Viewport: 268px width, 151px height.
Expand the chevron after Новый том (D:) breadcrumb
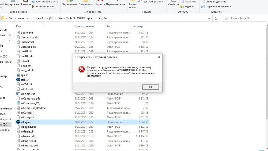56,18
